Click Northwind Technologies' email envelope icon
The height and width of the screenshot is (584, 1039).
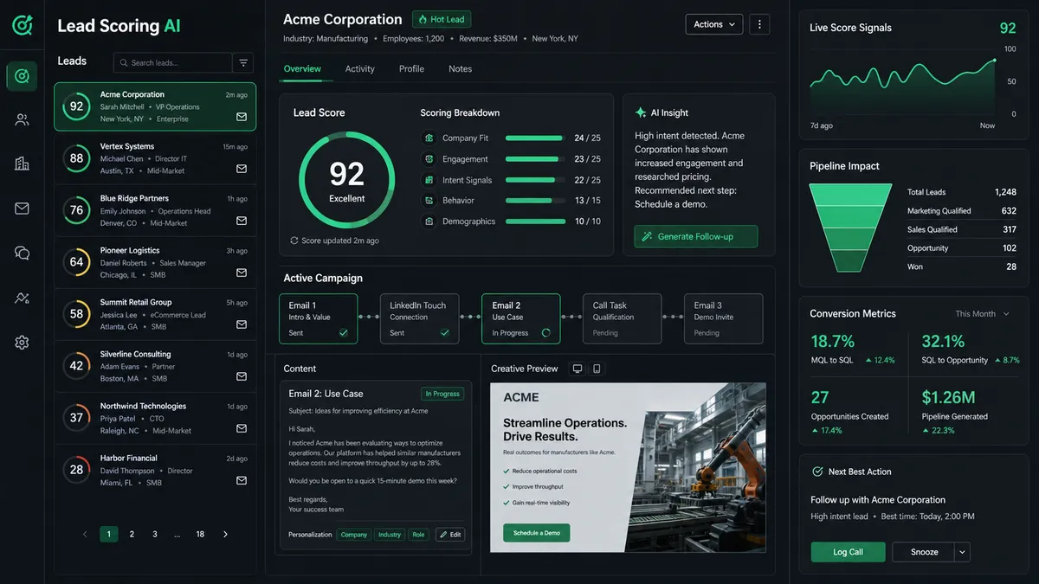click(242, 428)
